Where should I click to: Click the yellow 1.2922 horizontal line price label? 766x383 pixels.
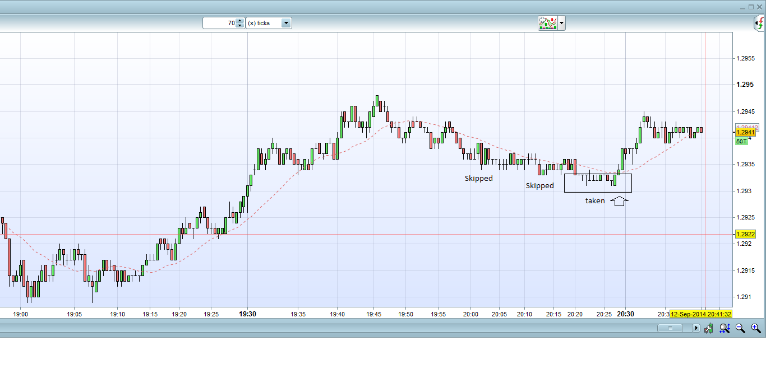745,234
